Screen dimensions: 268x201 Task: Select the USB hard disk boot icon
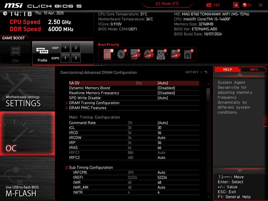[x=135, y=54]
